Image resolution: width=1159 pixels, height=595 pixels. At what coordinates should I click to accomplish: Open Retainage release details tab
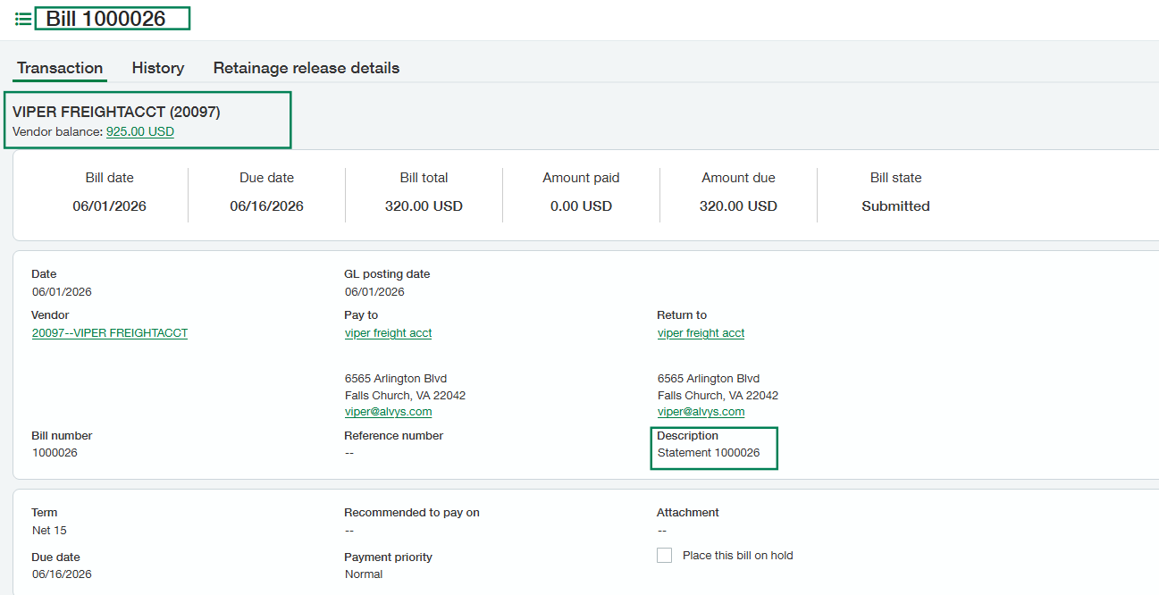[307, 68]
